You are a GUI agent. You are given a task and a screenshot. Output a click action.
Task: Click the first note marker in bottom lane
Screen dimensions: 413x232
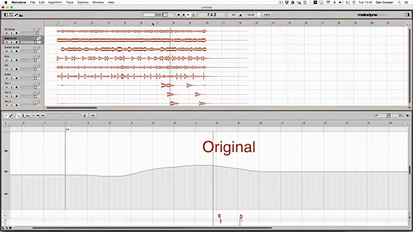[220, 218]
